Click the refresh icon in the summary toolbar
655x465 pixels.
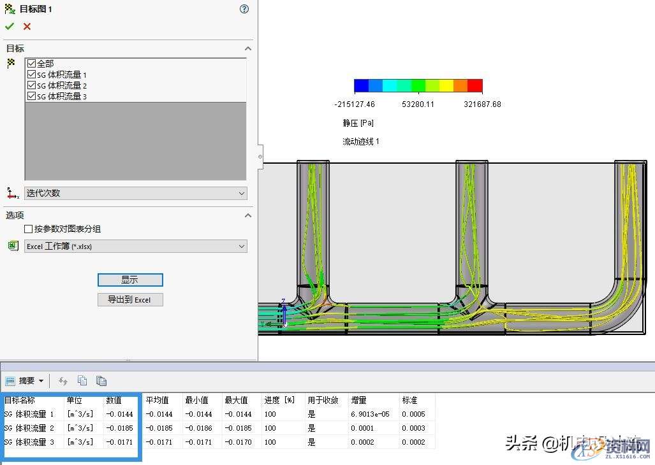63,380
